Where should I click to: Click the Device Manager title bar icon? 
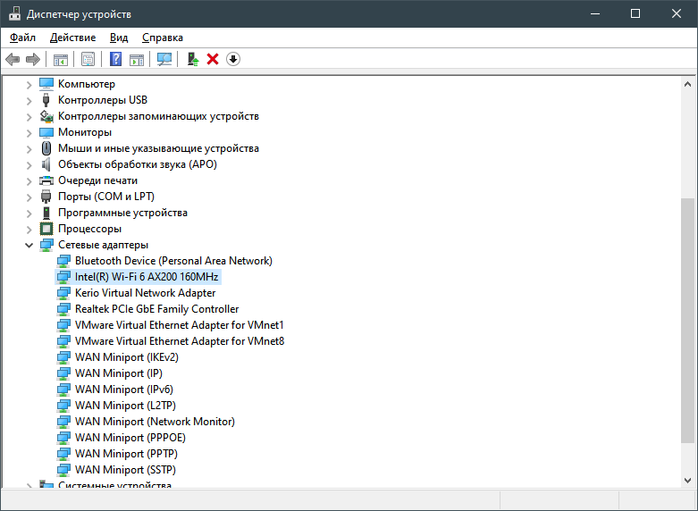pyautogui.click(x=14, y=13)
